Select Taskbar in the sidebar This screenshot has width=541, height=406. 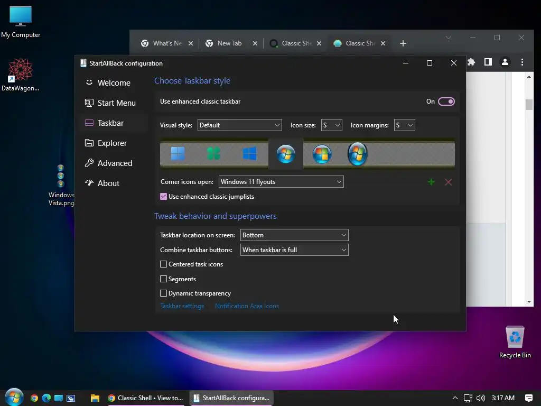point(114,123)
